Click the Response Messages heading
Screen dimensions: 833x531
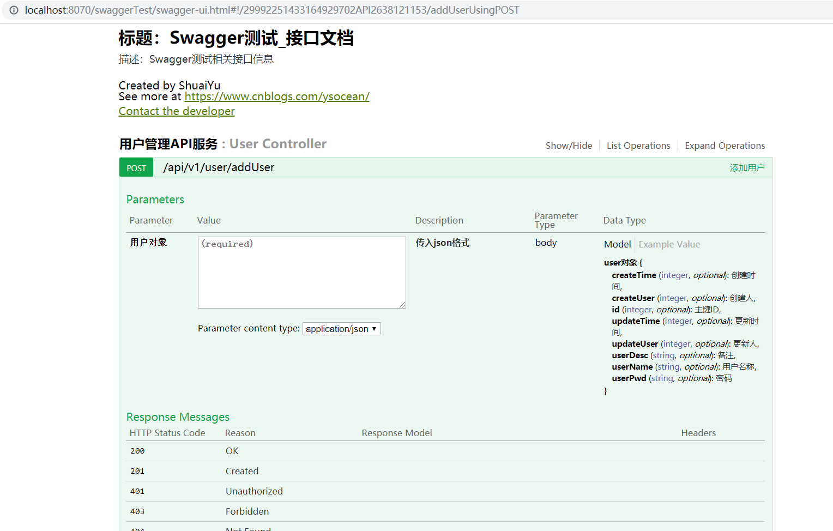pos(178,417)
